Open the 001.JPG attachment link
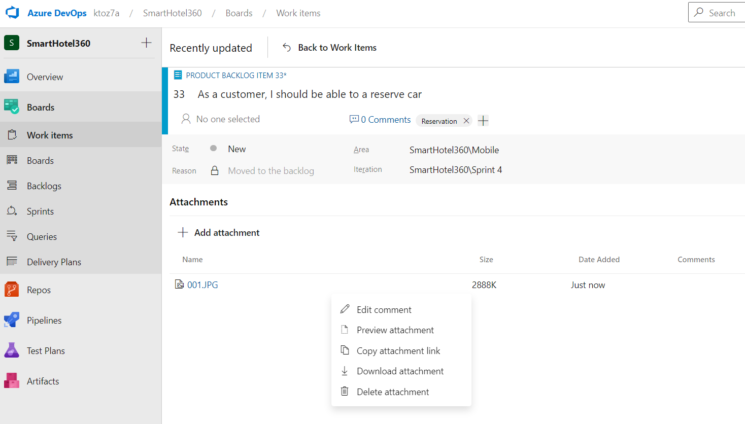Image resolution: width=745 pixels, height=424 pixels. [x=202, y=285]
